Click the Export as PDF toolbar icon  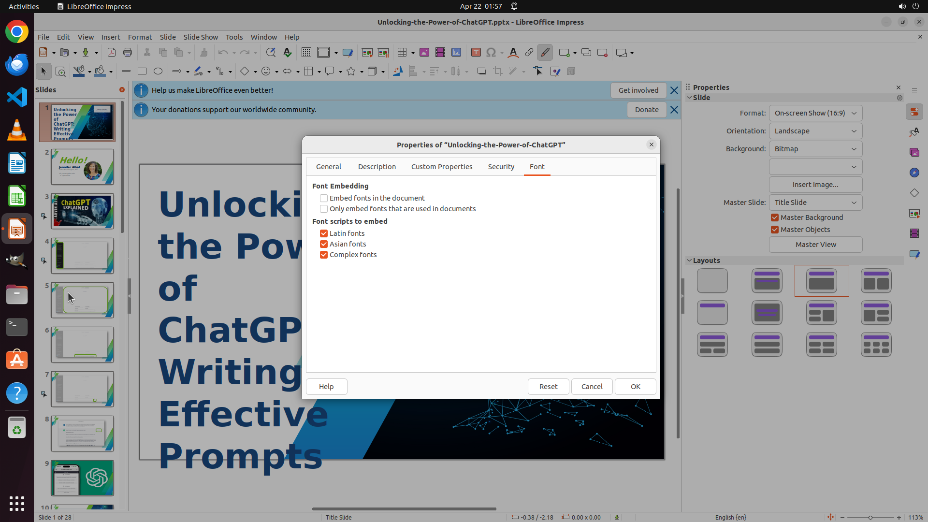pyautogui.click(x=112, y=53)
